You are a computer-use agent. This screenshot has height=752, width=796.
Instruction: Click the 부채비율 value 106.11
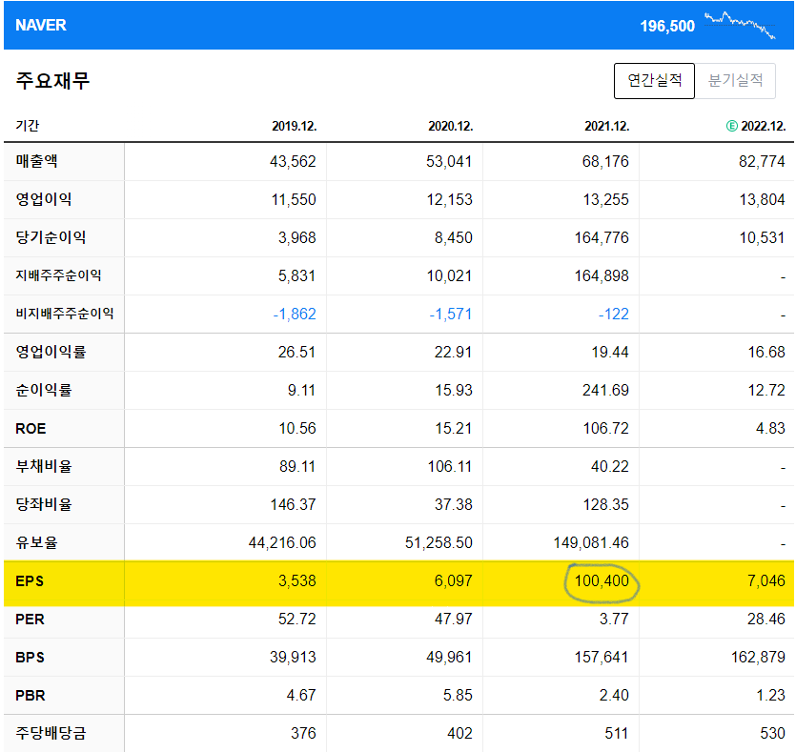point(450,466)
